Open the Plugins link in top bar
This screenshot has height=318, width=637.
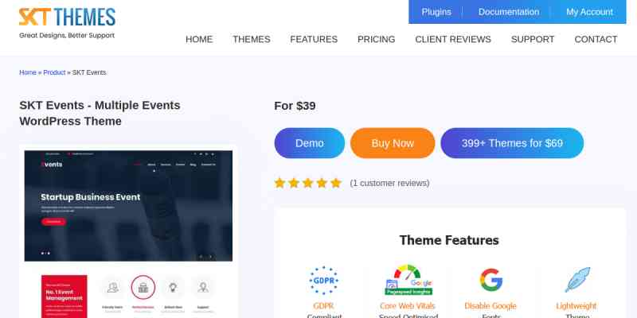pos(436,12)
